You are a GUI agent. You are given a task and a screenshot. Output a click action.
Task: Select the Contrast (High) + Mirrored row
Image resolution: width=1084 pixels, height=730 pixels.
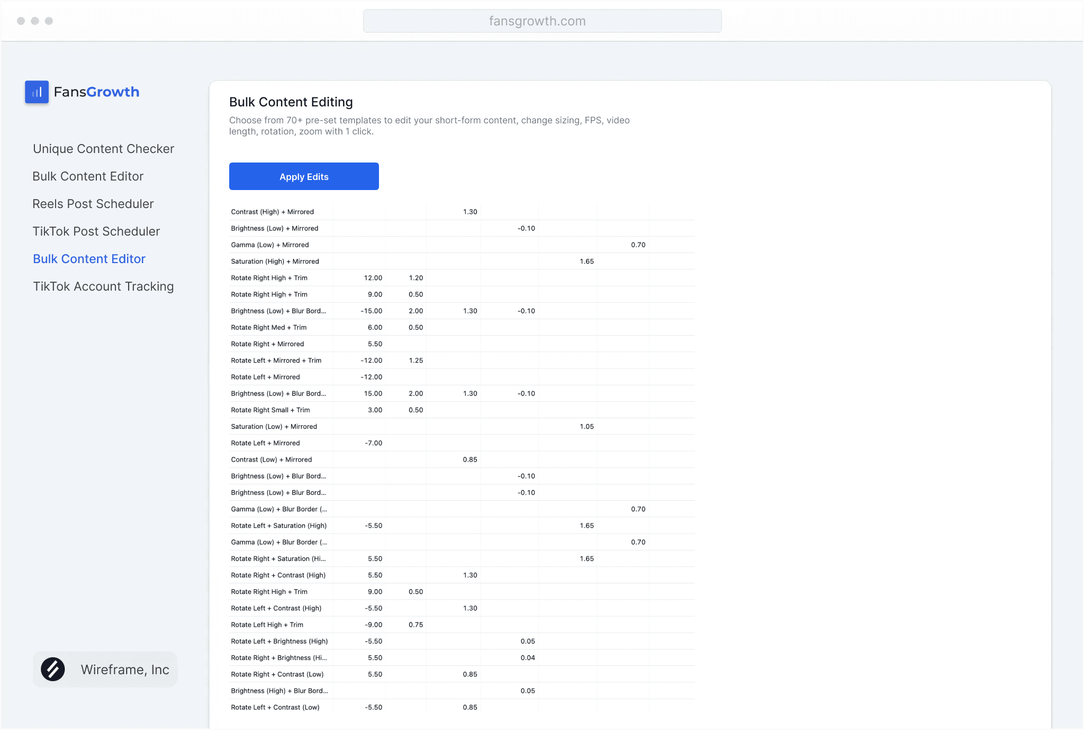tap(273, 212)
